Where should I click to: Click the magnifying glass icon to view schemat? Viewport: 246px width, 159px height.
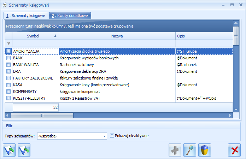(x=190, y=150)
